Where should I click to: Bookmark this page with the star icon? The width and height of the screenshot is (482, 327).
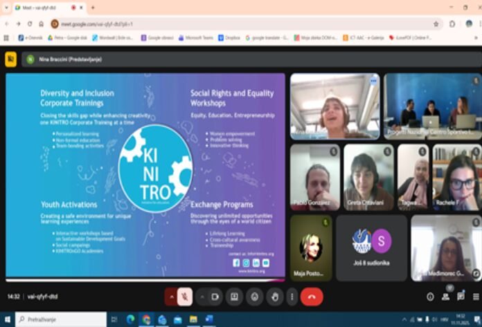click(x=436, y=24)
